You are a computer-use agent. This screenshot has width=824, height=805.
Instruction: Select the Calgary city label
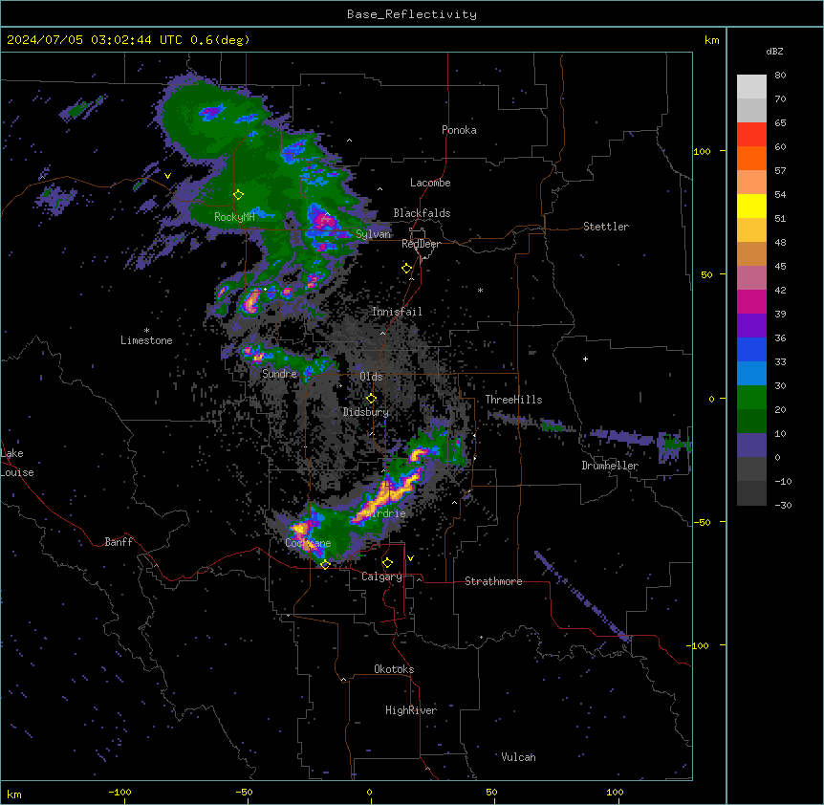click(381, 577)
